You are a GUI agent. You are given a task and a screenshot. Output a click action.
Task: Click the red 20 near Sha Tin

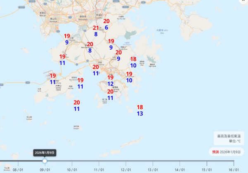119,53
